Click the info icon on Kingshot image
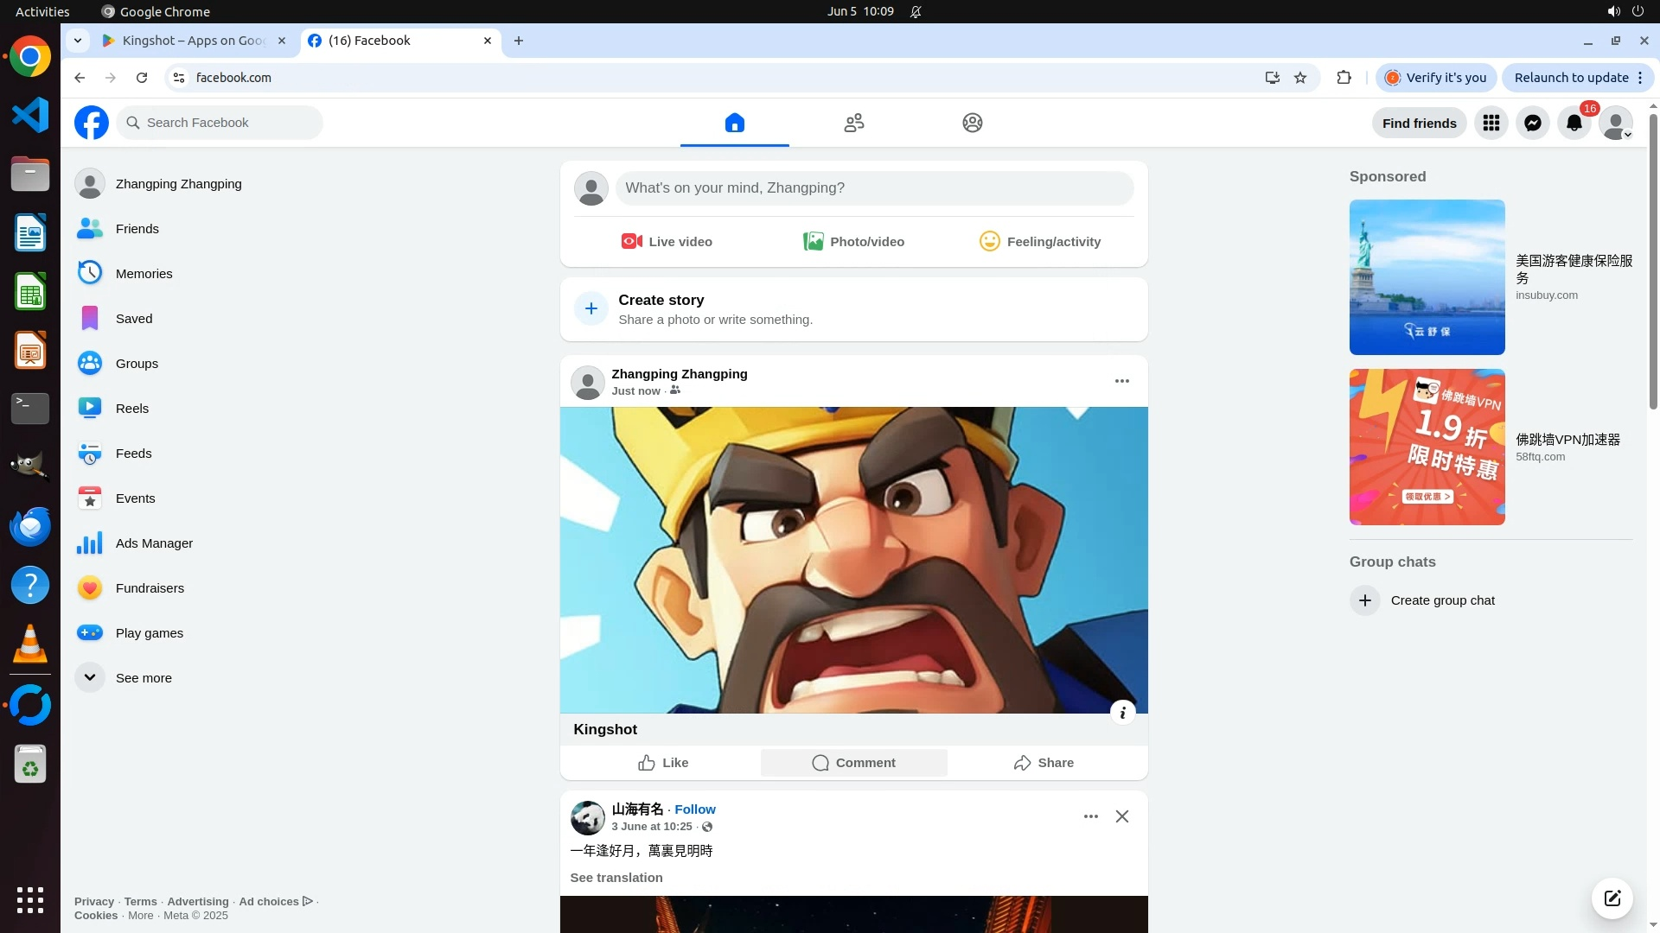The image size is (1660, 933). (x=1122, y=713)
